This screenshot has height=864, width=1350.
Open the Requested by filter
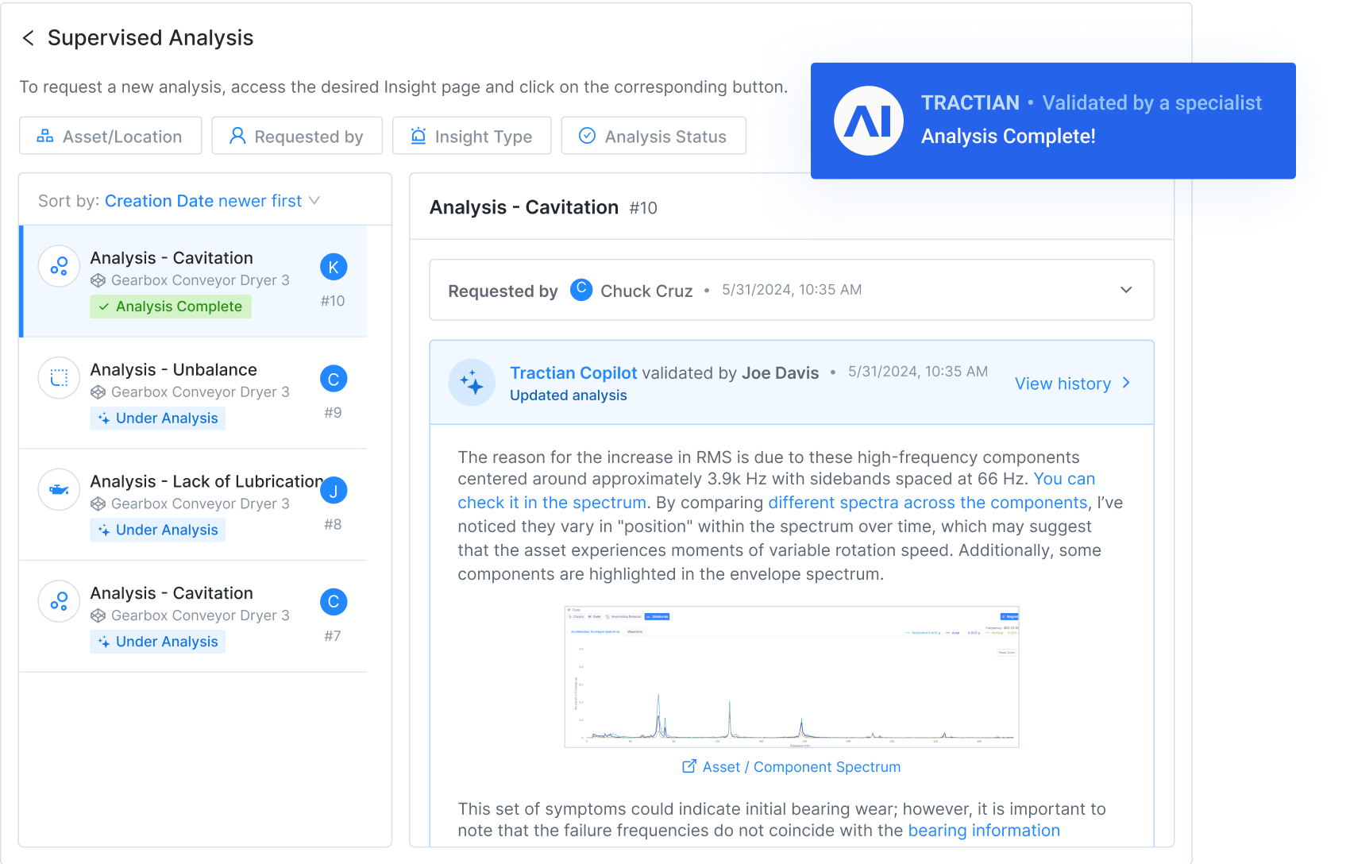[297, 136]
